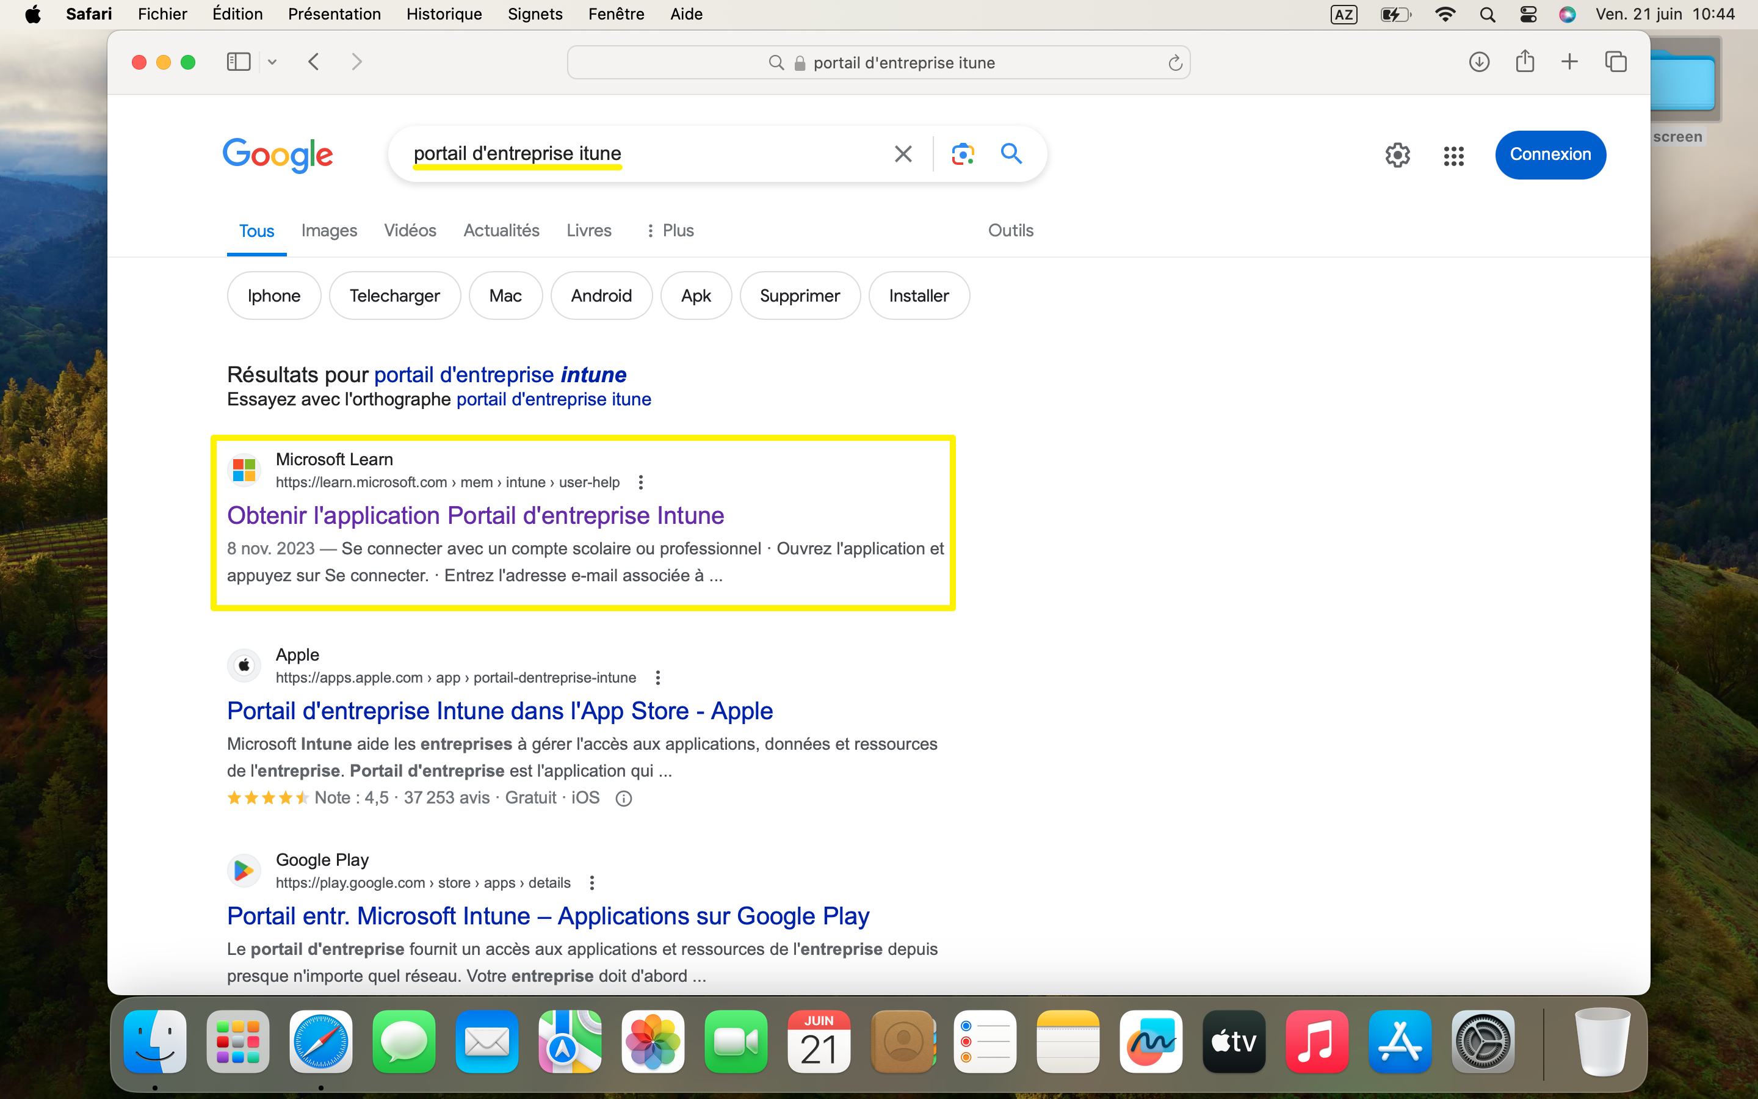
Task: Show the tab overview
Action: click(1616, 62)
